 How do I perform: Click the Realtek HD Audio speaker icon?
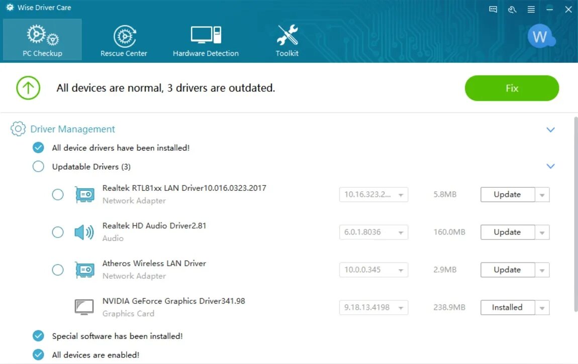point(84,232)
